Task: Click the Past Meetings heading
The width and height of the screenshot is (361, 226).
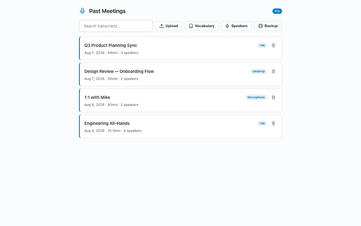Action: [107, 11]
